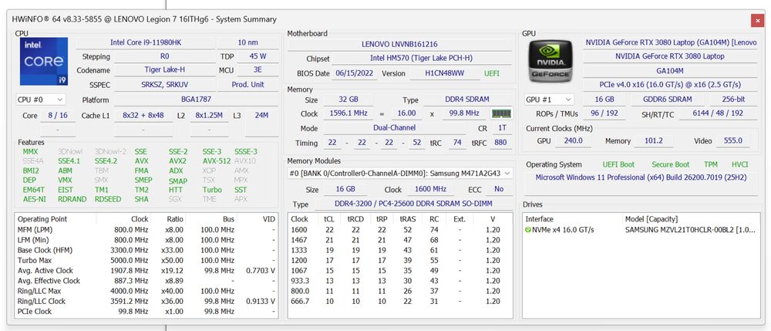
Task: Click the ECC No value
Action: (499, 189)
